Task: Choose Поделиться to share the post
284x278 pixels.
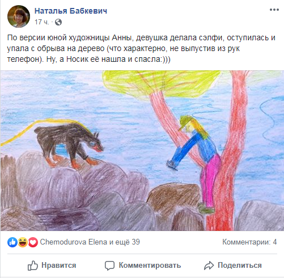Action: [240, 266]
